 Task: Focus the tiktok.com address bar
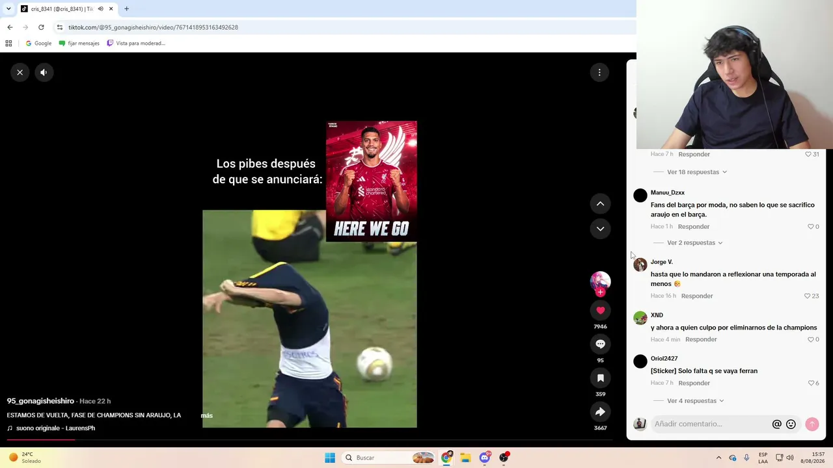[x=154, y=27]
